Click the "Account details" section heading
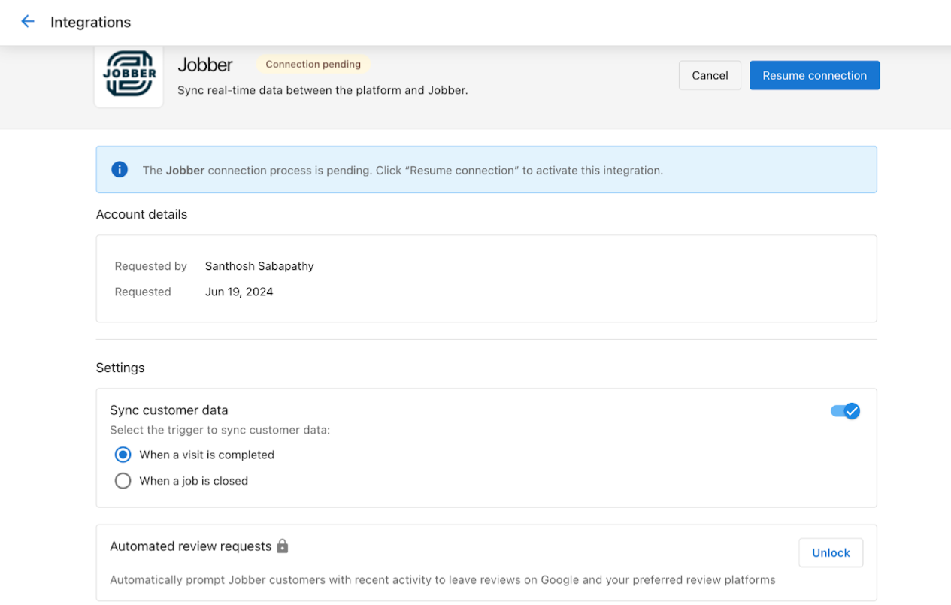The image size is (951, 605). click(x=141, y=214)
